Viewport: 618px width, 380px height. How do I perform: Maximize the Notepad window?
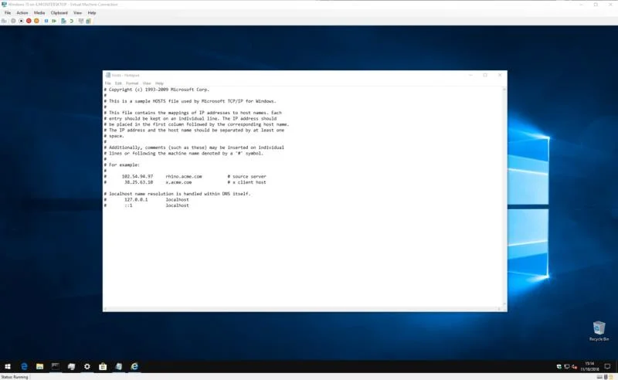click(485, 75)
